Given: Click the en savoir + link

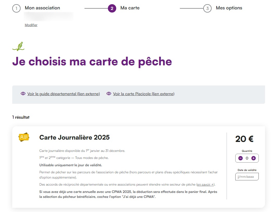Looking at the screenshot, I should 205,185.
